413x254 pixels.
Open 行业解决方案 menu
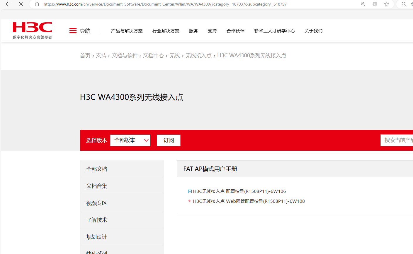click(x=166, y=31)
